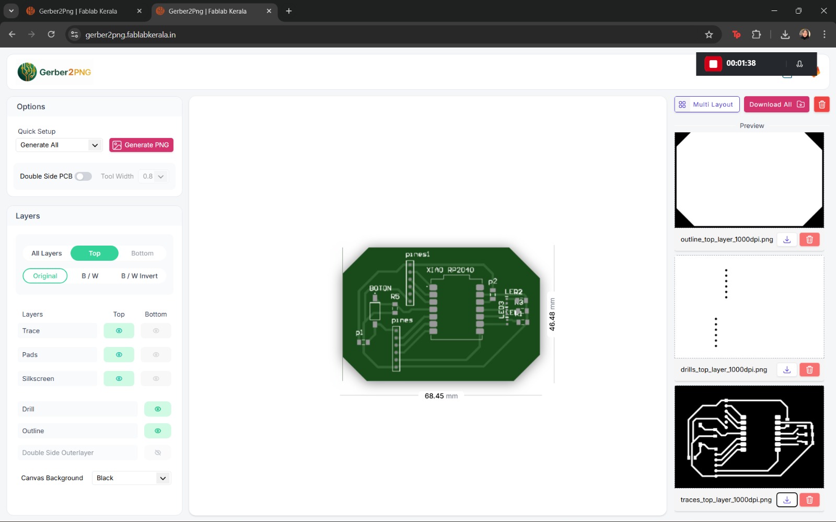Select the Bottom layer tab
Screen dimensions: 836x522
pos(142,253)
